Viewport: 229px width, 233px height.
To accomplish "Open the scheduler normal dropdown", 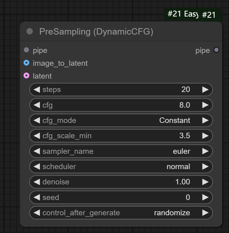I will tap(121, 167).
